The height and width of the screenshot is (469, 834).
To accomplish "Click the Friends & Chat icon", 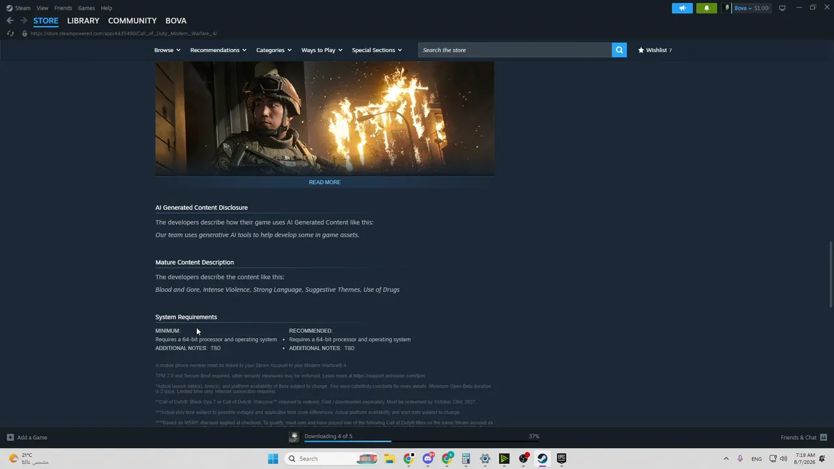I will coord(824,437).
